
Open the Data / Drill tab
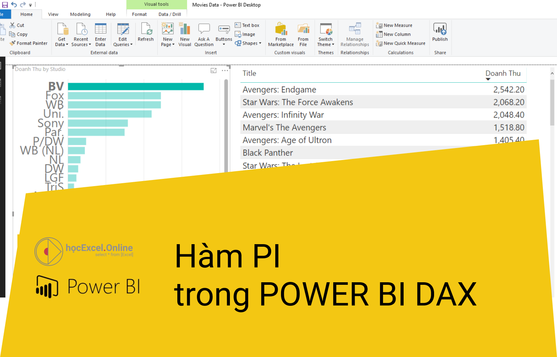coord(170,14)
